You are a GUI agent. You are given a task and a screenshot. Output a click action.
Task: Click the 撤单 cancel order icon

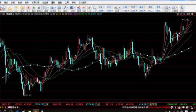[x=39, y=9]
